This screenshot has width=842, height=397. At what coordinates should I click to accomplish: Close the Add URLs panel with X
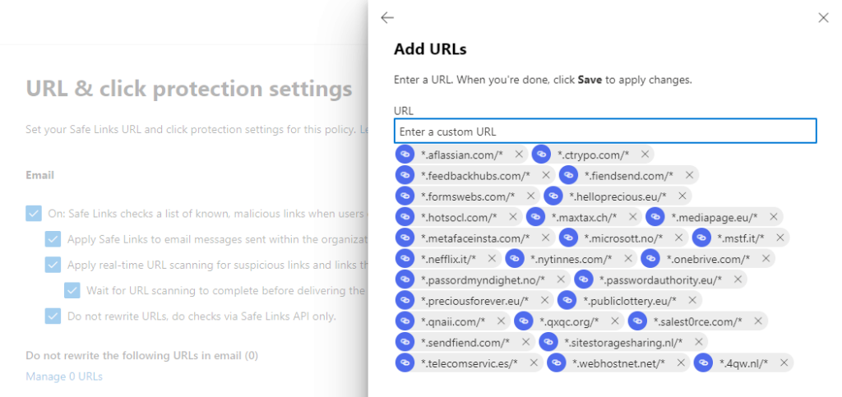tap(823, 18)
